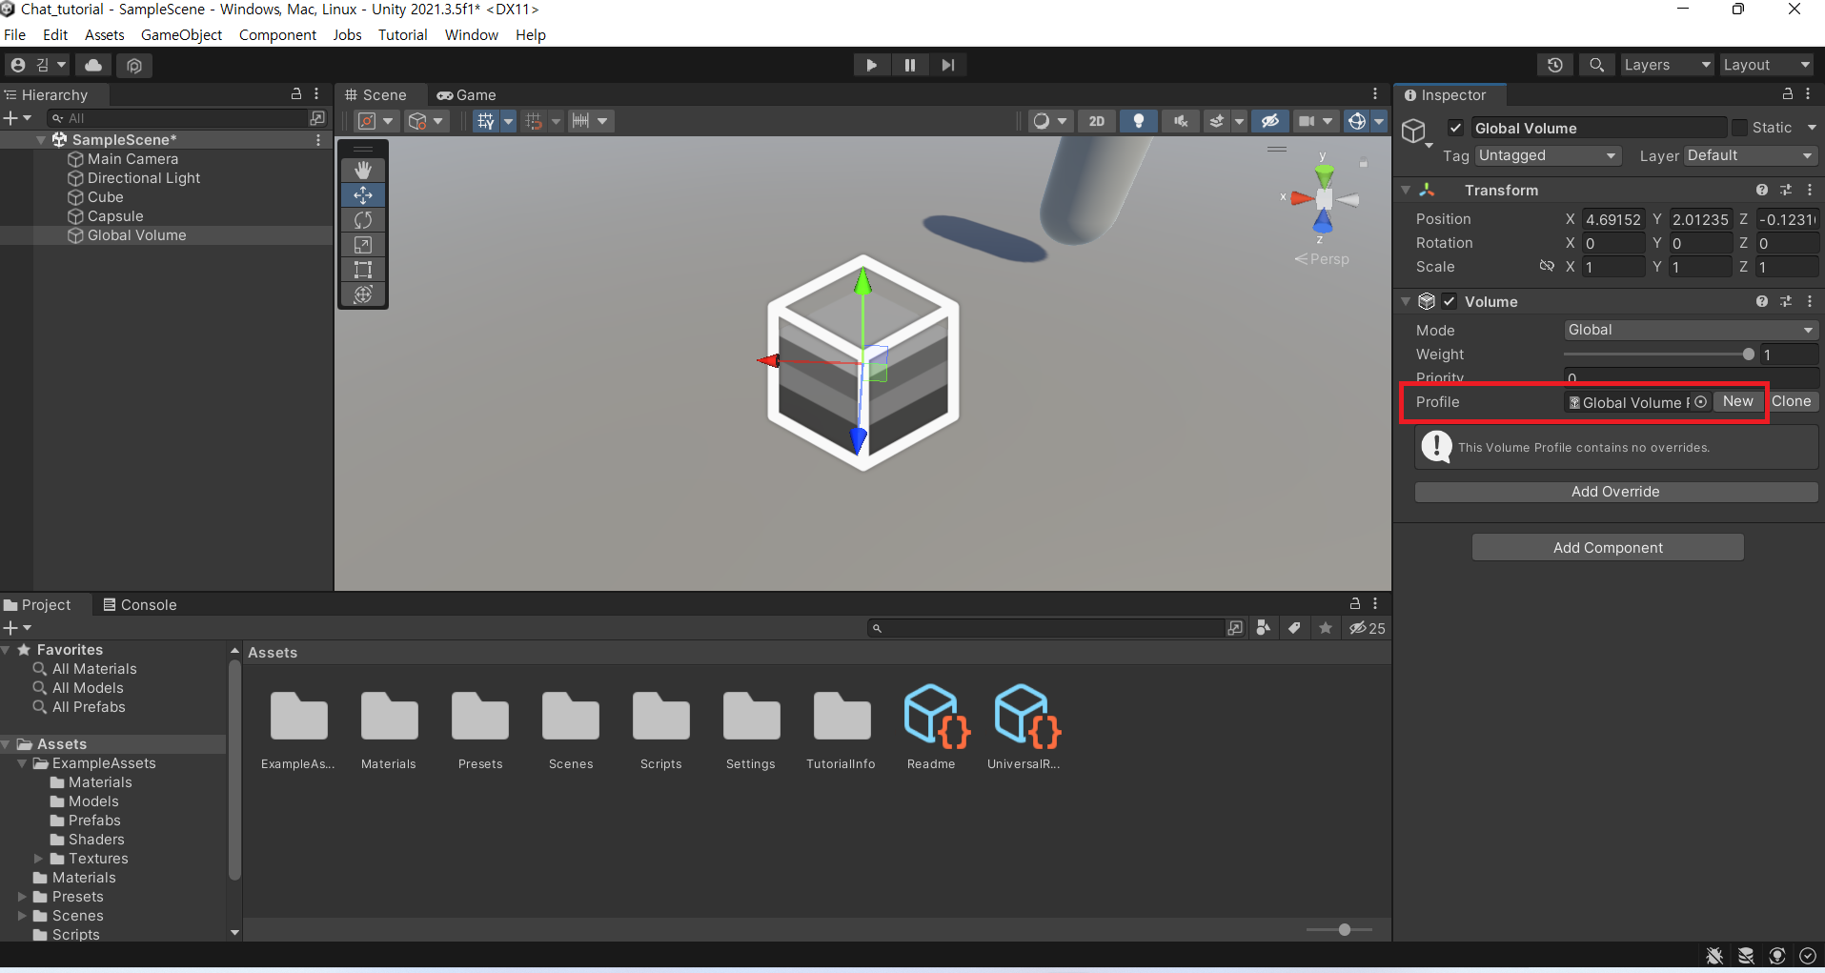The image size is (1825, 973).
Task: Toggle scene audio
Action: (x=1181, y=121)
